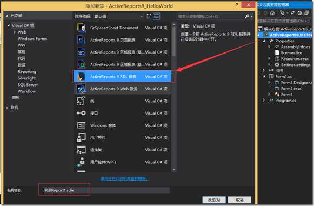This screenshot has height=206, width=314.
Task: Select the Silverlight category
Action: click(x=26, y=78)
